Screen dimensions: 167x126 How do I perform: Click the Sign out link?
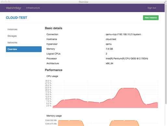pos(152,8)
